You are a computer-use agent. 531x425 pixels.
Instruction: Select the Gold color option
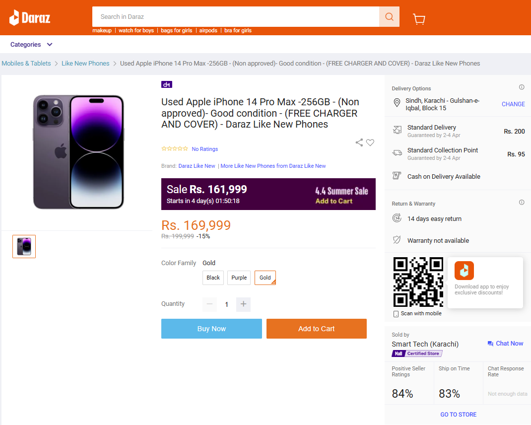[265, 278]
